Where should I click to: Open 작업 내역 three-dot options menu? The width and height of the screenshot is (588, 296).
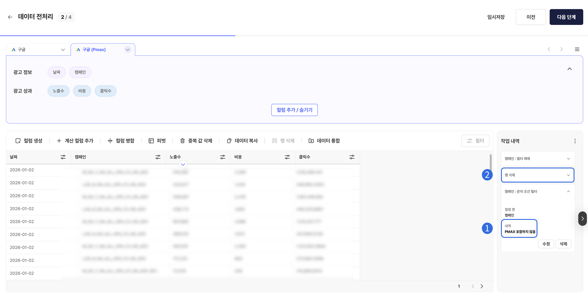pos(575,141)
